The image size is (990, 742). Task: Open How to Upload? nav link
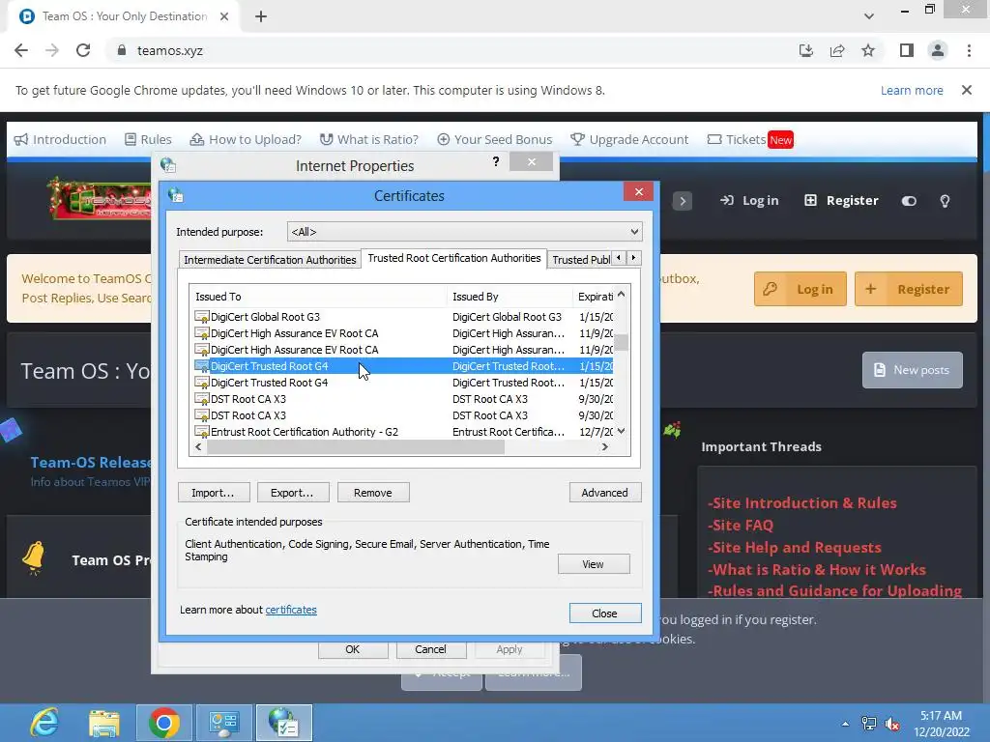pyautogui.click(x=246, y=139)
